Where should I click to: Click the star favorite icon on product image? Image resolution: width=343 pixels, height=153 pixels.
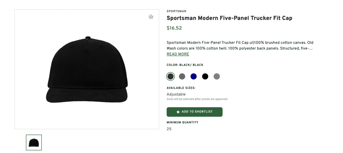click(151, 17)
